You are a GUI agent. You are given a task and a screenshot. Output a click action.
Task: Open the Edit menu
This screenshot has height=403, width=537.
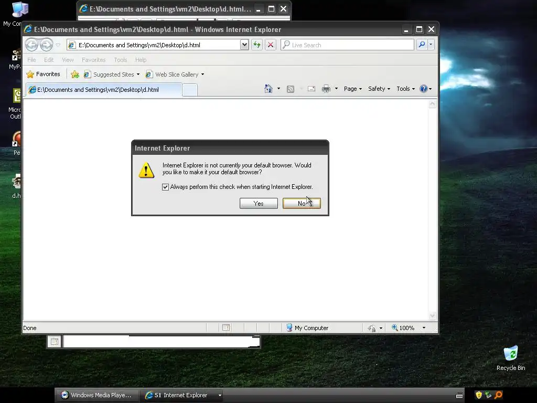(49, 60)
